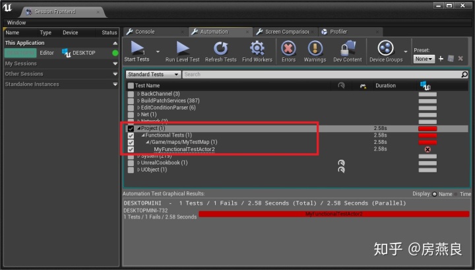Click the Duration column header

pyautogui.click(x=385, y=86)
